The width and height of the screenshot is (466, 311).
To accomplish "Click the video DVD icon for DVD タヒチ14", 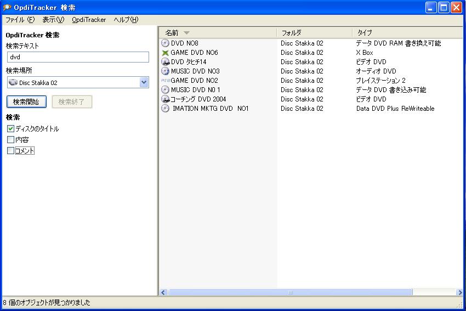I will point(165,62).
